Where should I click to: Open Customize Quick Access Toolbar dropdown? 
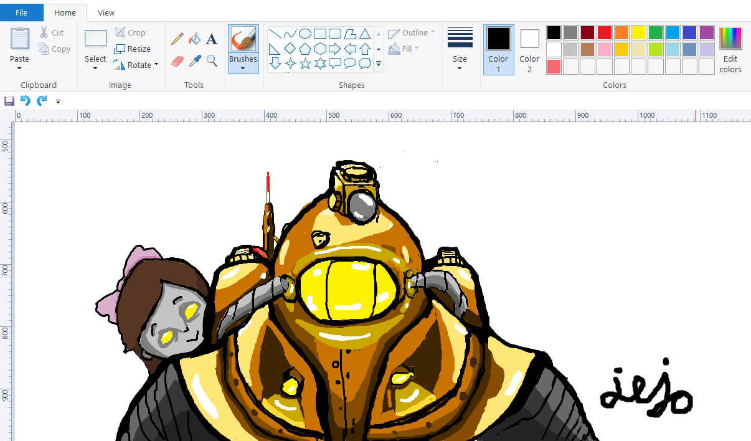point(58,101)
